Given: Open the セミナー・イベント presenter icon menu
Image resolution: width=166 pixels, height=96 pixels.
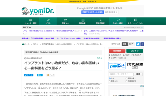Looking at the screenshot, I should [x=135, y=21].
